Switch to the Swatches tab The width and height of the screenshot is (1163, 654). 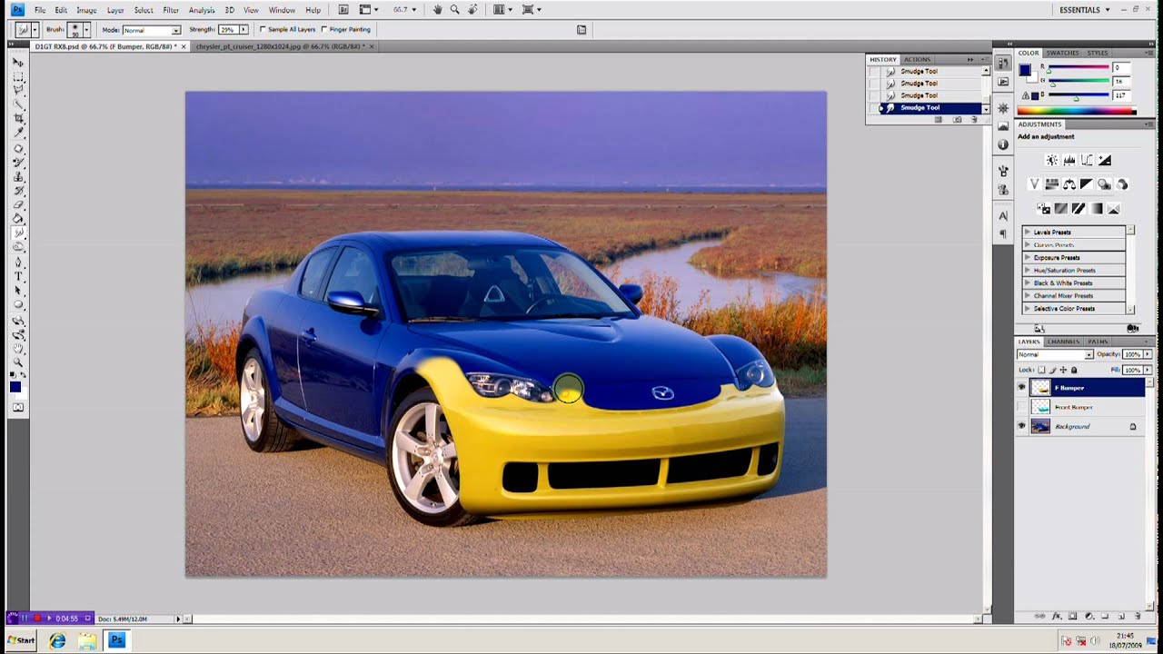pos(1062,53)
